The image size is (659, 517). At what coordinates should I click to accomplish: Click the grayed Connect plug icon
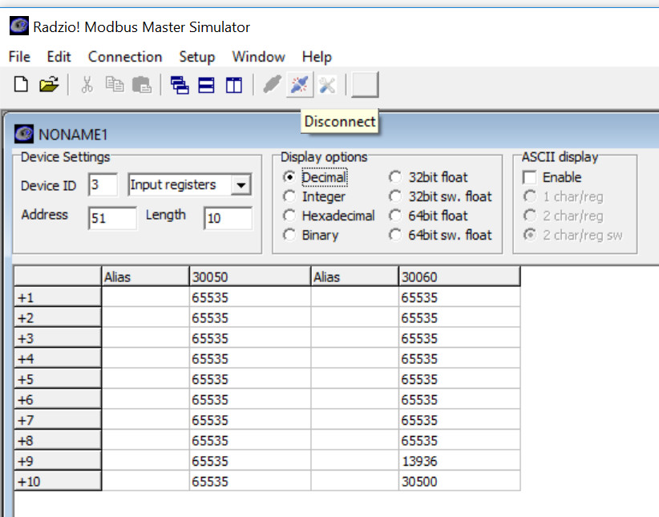tap(272, 85)
